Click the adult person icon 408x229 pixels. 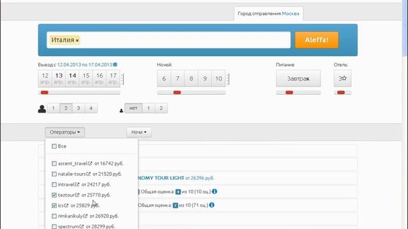coord(42,109)
